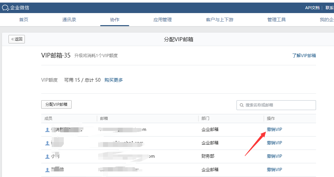Open the API文档 link

312,8
